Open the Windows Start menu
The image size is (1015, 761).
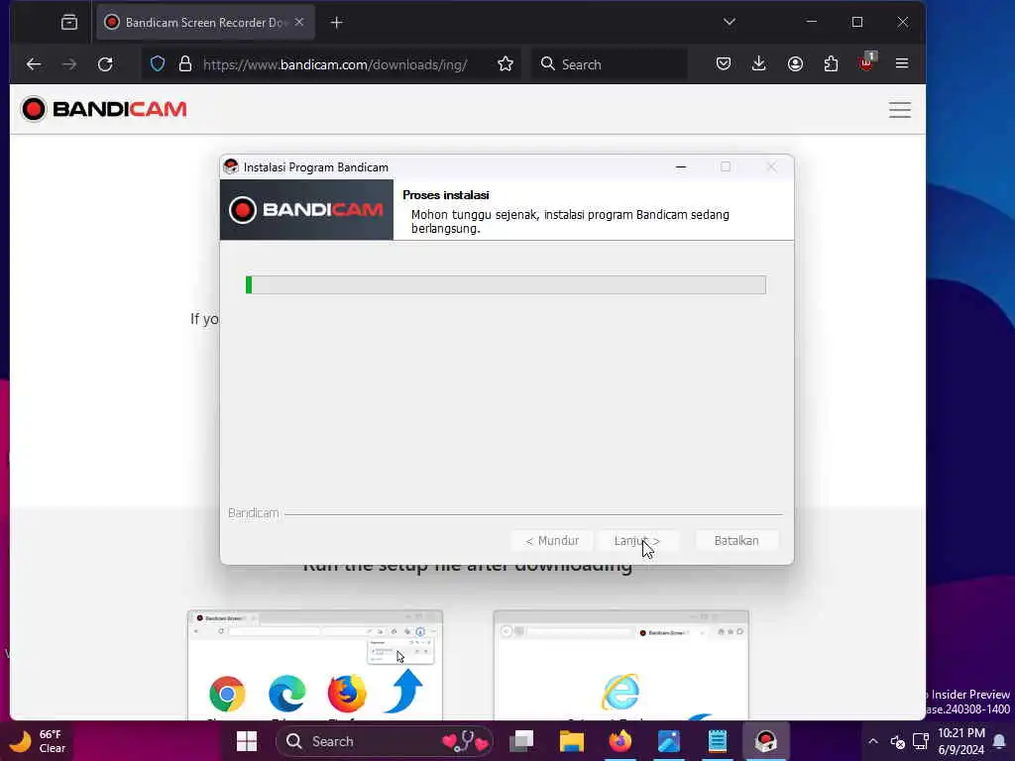[247, 741]
